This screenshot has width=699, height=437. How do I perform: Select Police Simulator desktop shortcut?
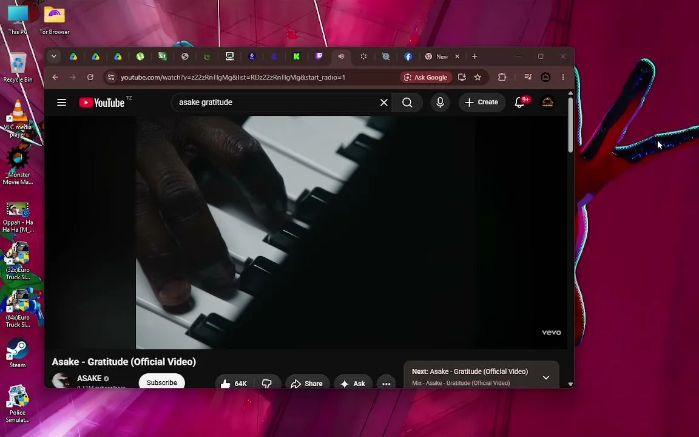click(x=18, y=404)
